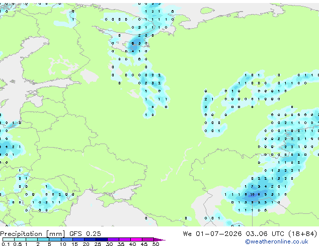319x246 pixels.
Task: Select the 10–15 mm legend color swatch
Action: point(66,239)
